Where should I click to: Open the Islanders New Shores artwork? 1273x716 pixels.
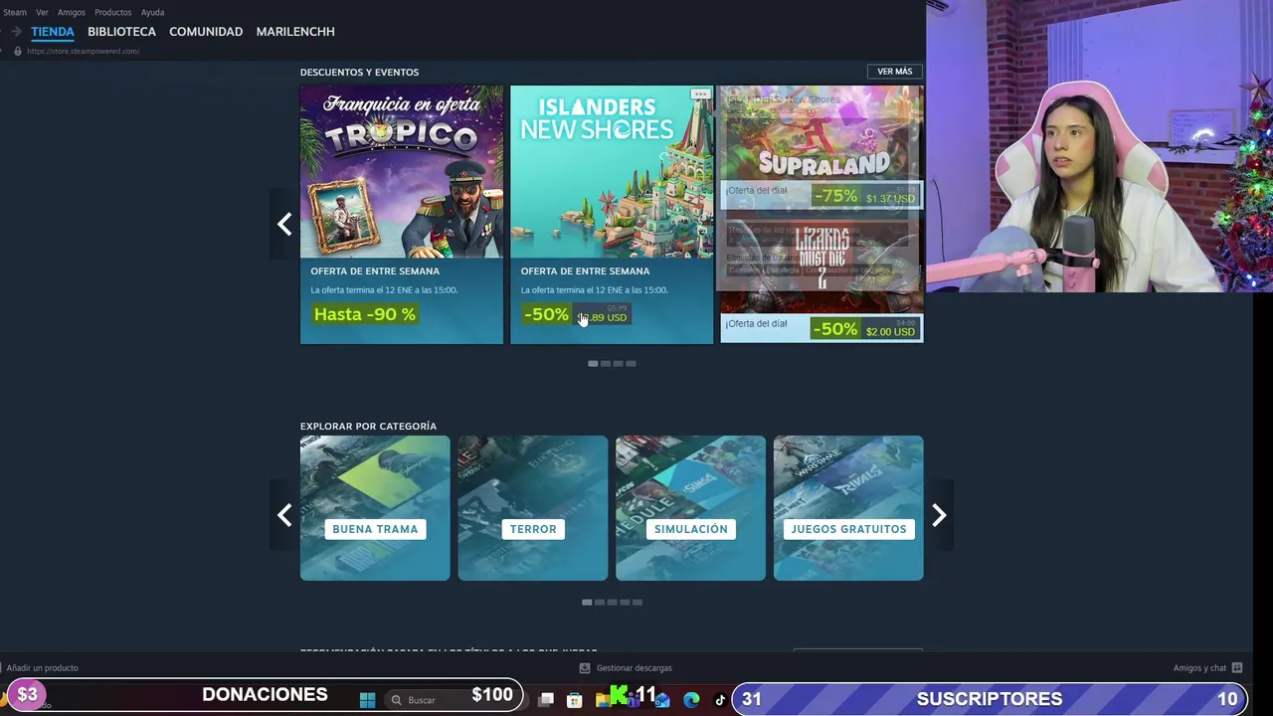point(612,172)
